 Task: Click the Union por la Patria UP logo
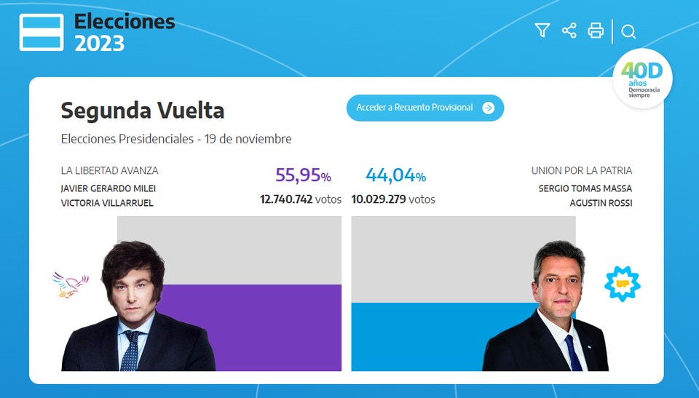[622, 283]
